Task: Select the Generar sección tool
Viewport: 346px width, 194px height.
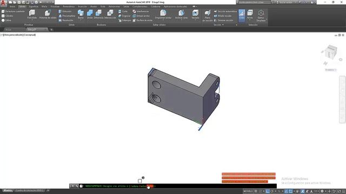Action: pos(223,20)
